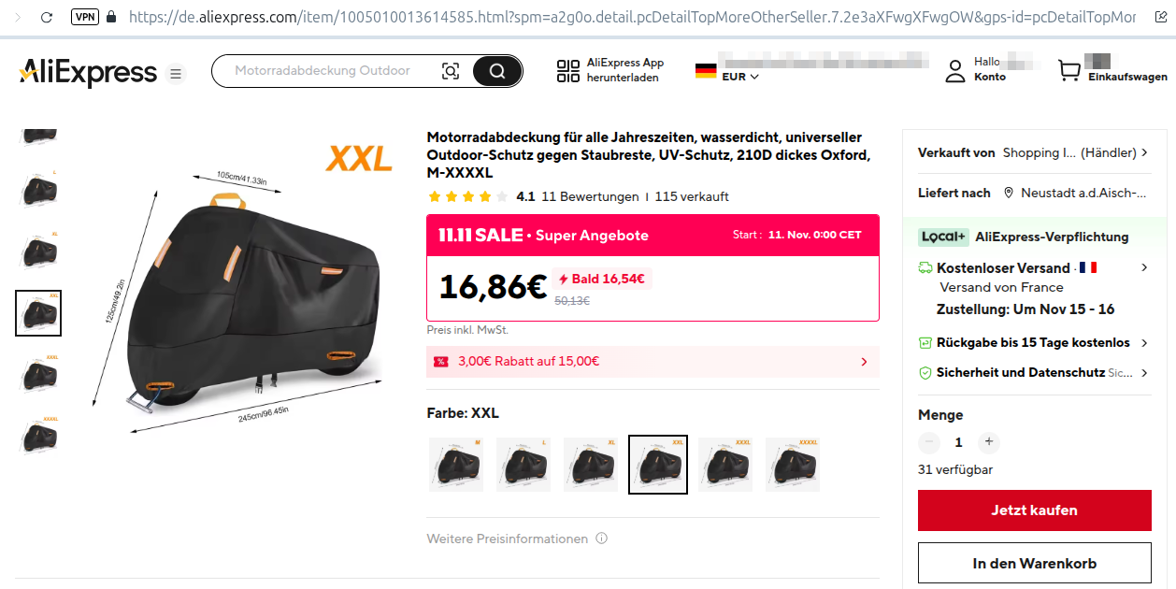Click the Jetzt kaufen button
The width and height of the screenshot is (1176, 589).
click(1035, 510)
